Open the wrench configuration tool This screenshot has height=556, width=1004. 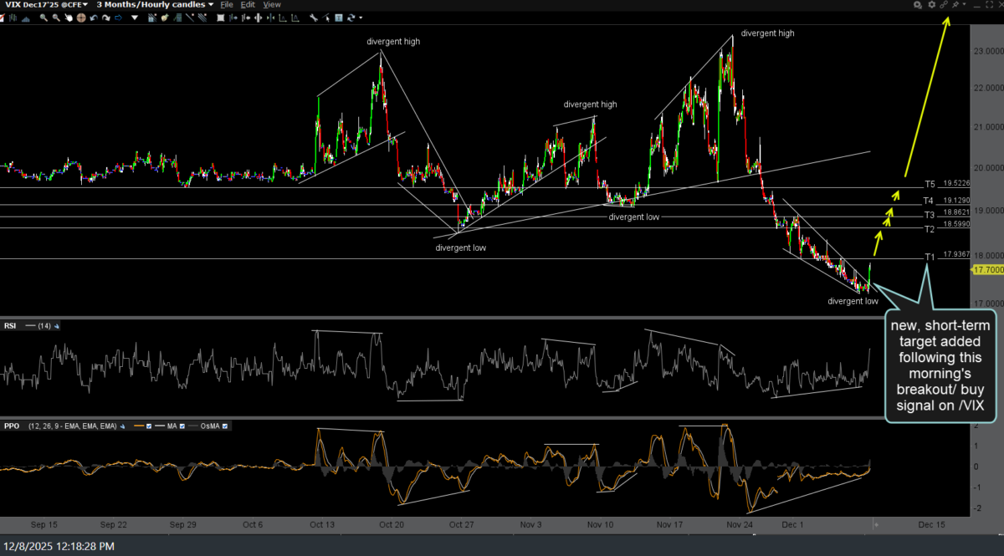point(312,18)
